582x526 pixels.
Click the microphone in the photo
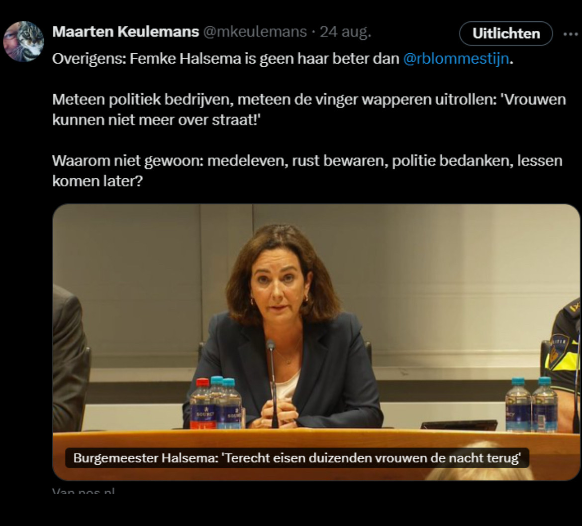[x=273, y=384]
